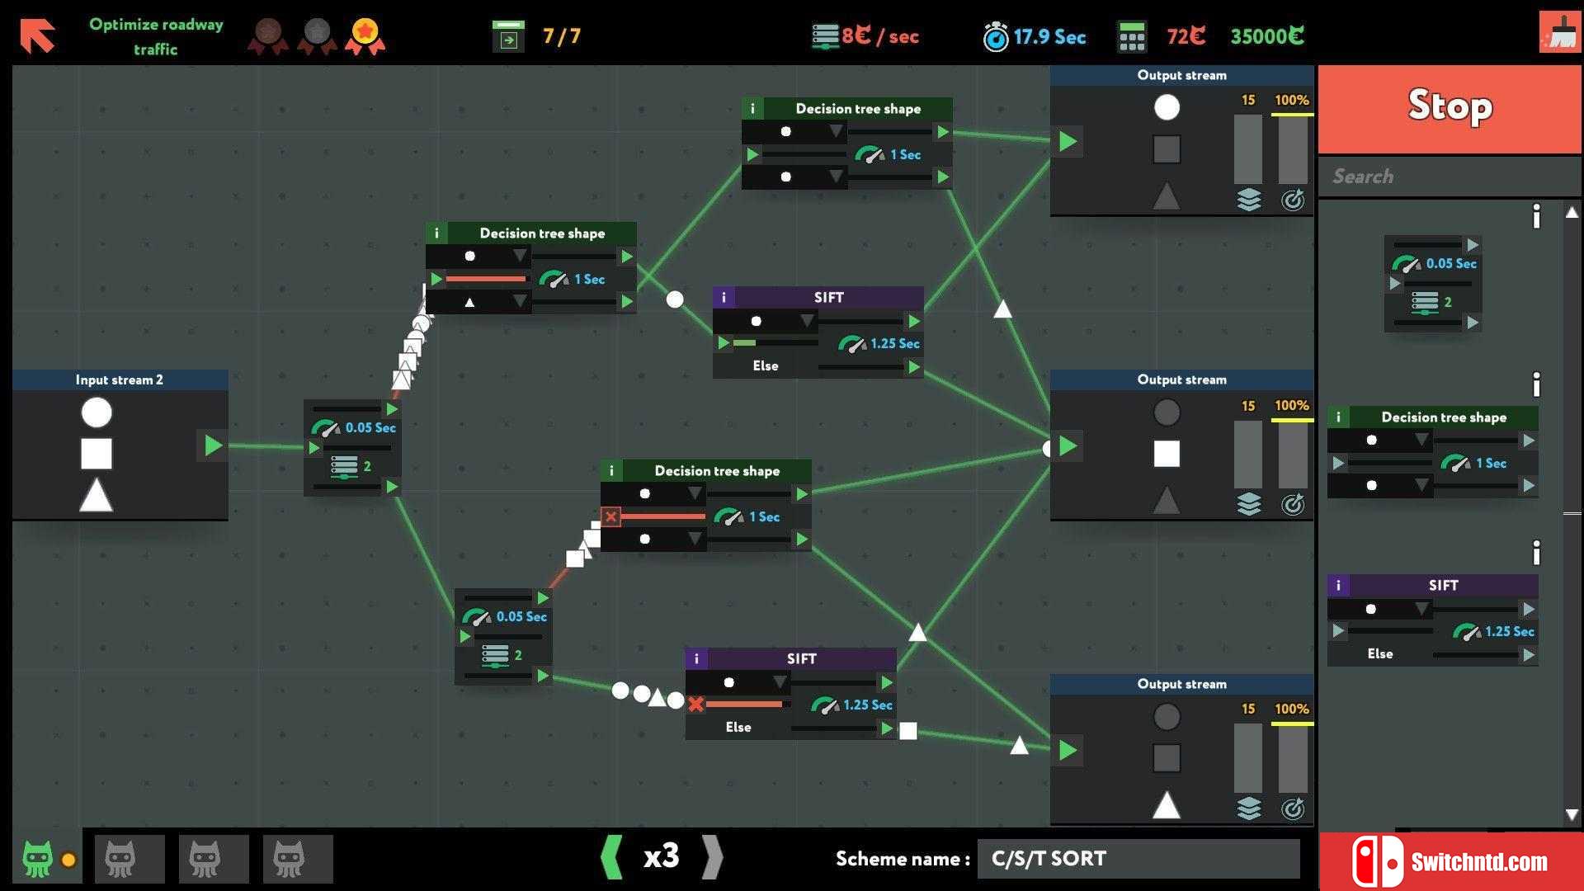Increase simulation speed with the right chevron
This screenshot has width=1584, height=891.
pyautogui.click(x=712, y=857)
